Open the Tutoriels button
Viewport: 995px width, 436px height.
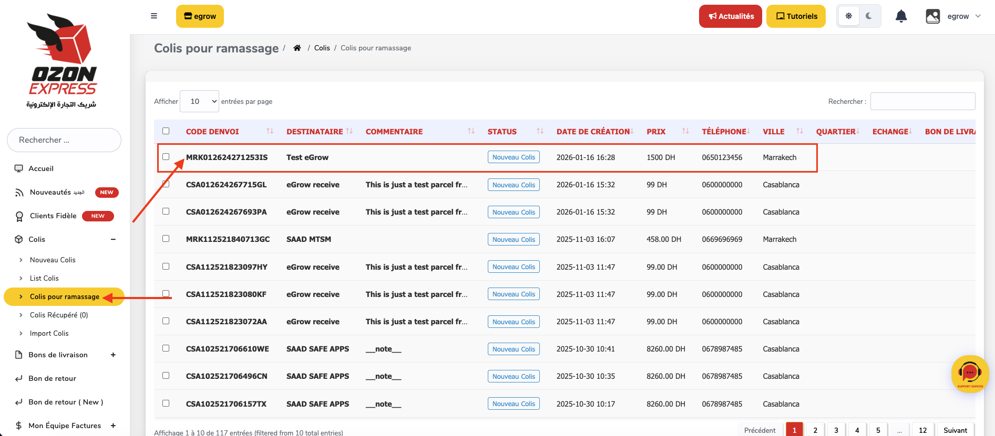pyautogui.click(x=796, y=16)
